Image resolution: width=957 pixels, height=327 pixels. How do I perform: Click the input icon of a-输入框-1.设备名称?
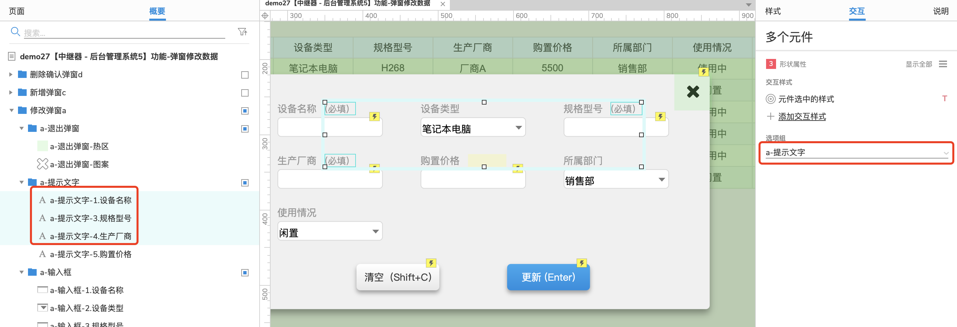click(43, 290)
